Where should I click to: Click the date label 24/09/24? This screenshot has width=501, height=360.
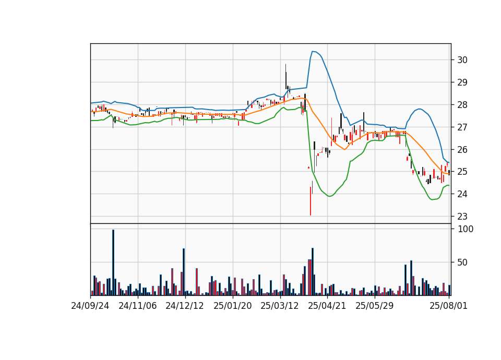tap(90, 306)
